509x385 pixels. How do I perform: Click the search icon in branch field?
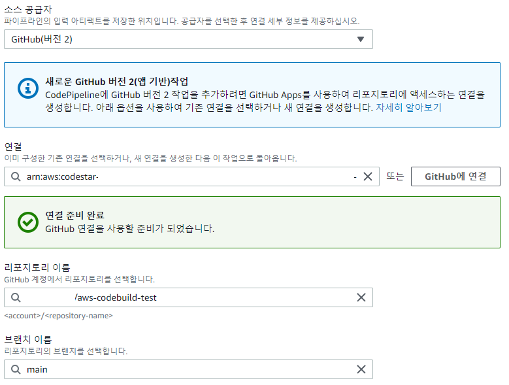click(16, 369)
